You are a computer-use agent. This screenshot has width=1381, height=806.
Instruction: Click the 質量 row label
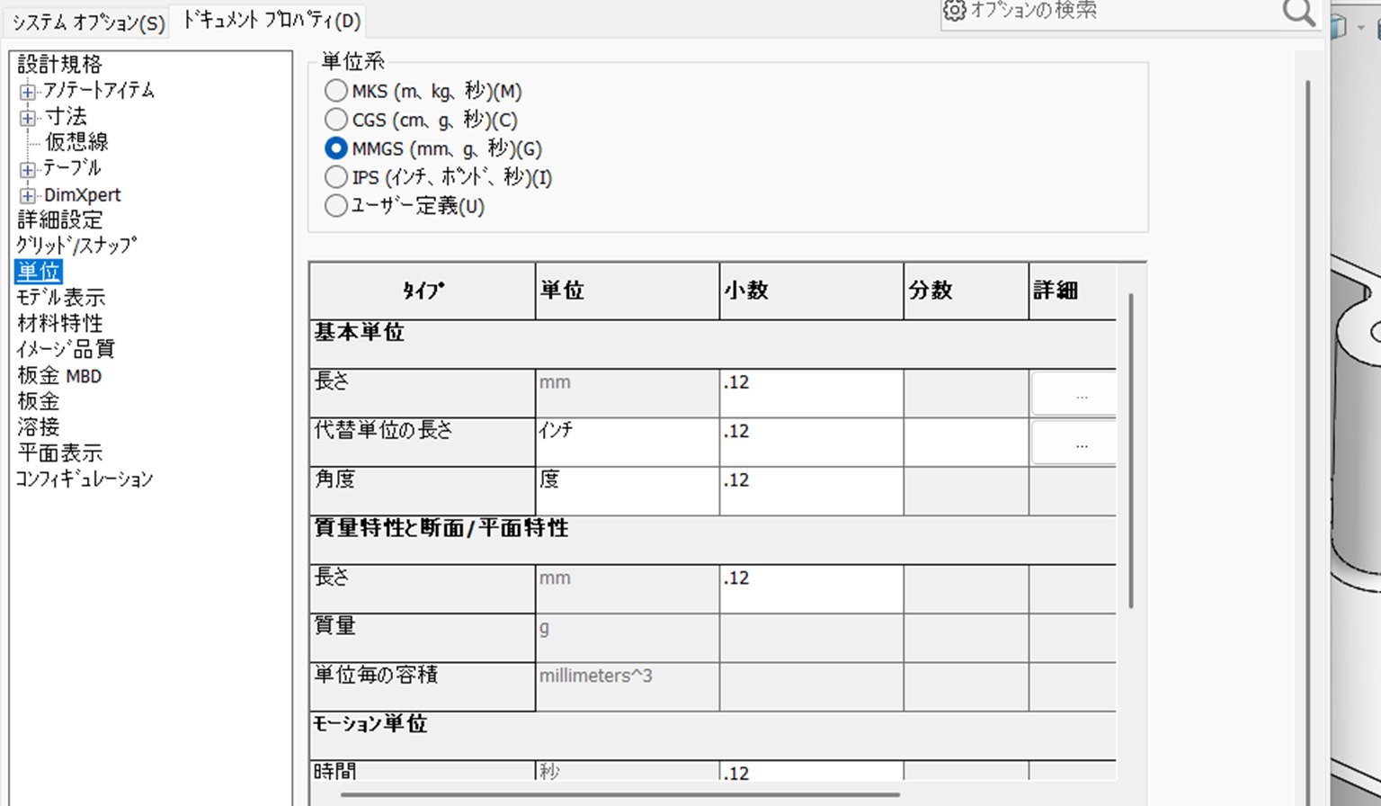pos(423,638)
